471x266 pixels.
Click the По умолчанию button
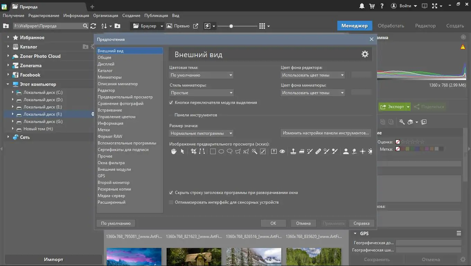[x=116, y=223]
